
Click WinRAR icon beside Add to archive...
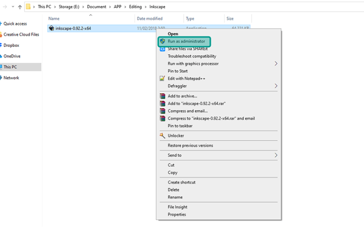(x=162, y=96)
